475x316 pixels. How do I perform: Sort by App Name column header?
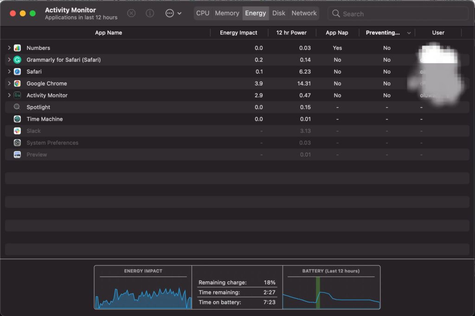click(x=109, y=33)
